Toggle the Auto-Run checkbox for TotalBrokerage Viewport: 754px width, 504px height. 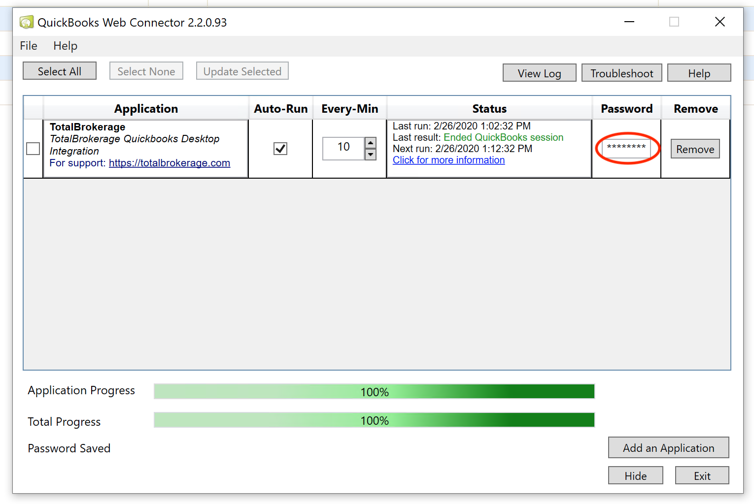pyautogui.click(x=280, y=149)
